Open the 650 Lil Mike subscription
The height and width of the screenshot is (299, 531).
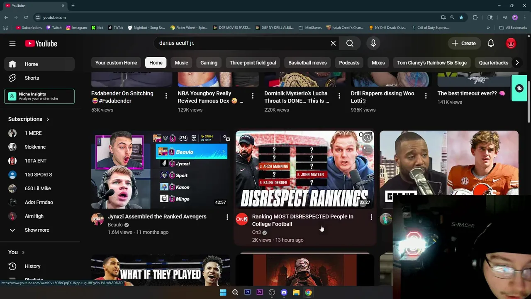coord(39,189)
